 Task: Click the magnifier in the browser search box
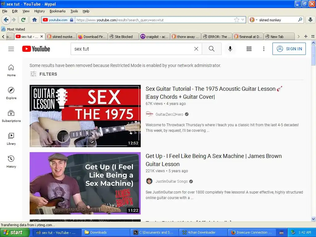tap(300, 20)
